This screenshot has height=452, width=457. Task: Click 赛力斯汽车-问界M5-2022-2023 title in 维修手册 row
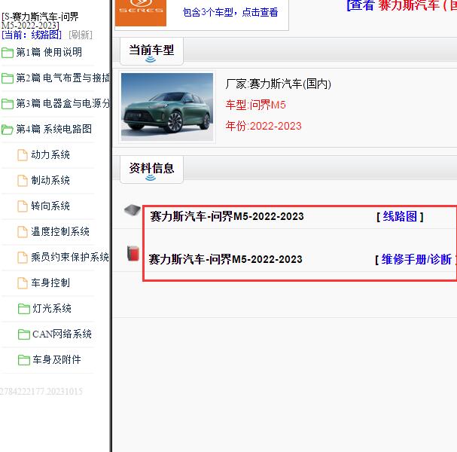[226, 259]
